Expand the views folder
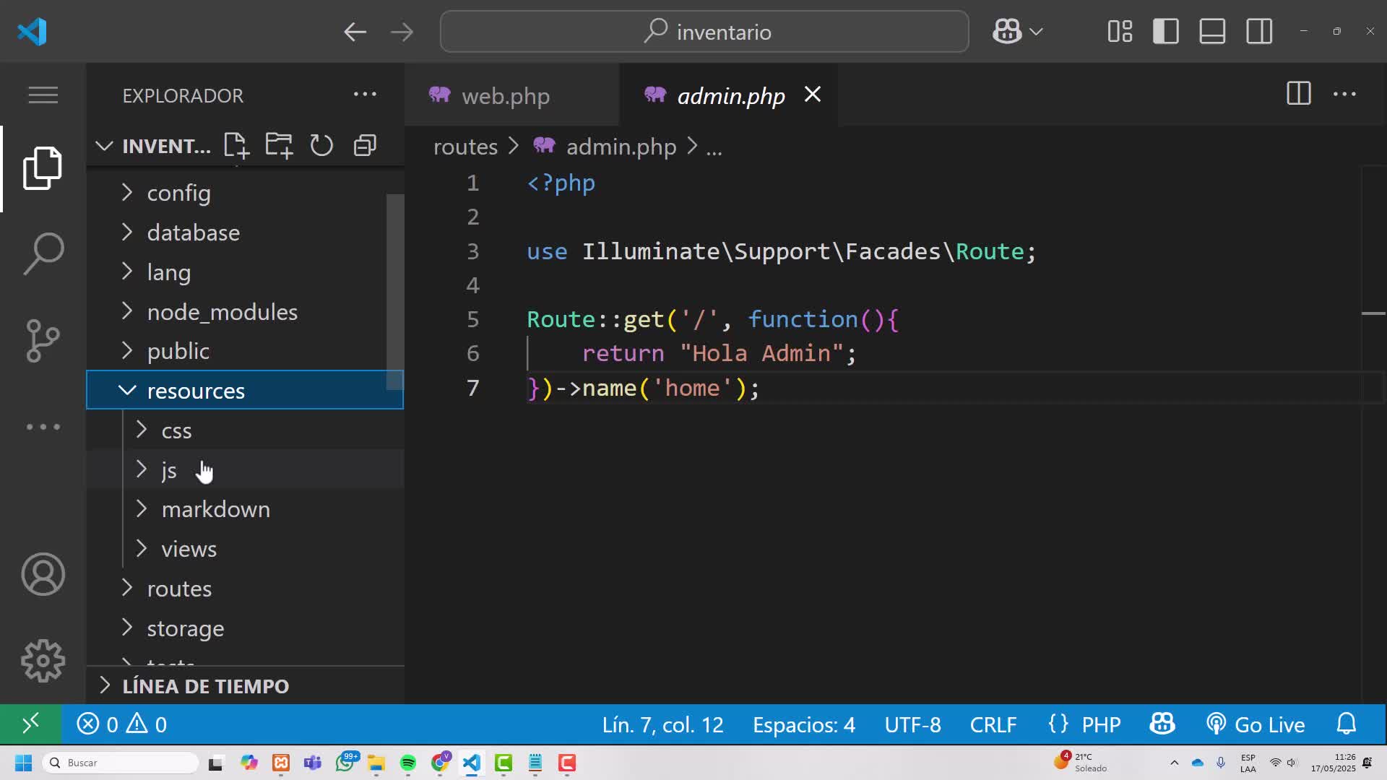Screen dimensions: 1387x780 tap(245, 549)
